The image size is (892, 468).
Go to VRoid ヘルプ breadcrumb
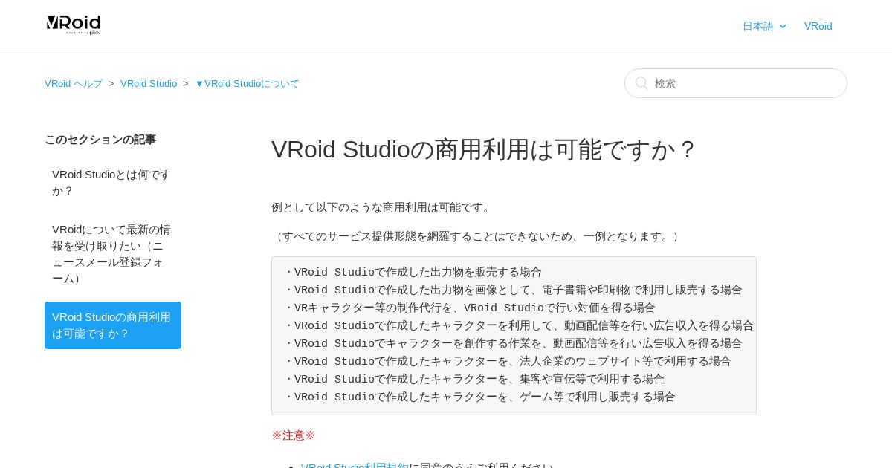point(74,83)
